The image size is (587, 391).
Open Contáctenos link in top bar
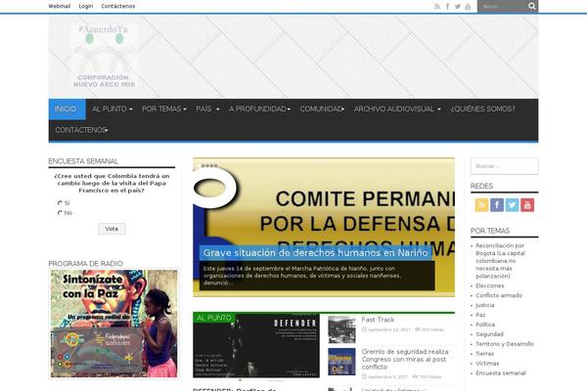118,6
